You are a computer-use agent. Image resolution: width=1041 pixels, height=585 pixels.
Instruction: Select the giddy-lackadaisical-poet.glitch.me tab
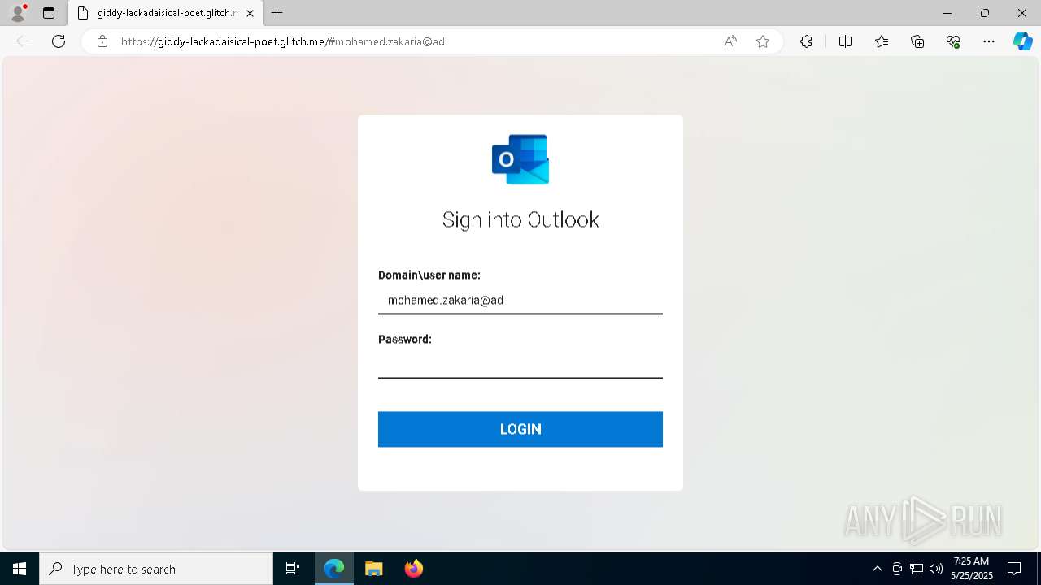(165, 13)
